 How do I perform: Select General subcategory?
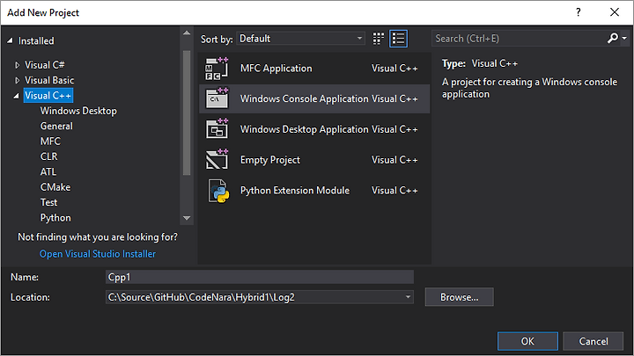[56, 126]
